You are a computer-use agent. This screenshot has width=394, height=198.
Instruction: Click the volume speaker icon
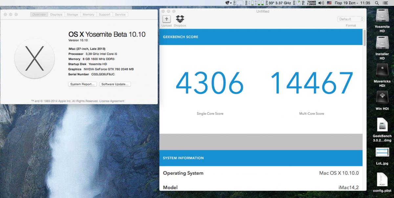321,3
